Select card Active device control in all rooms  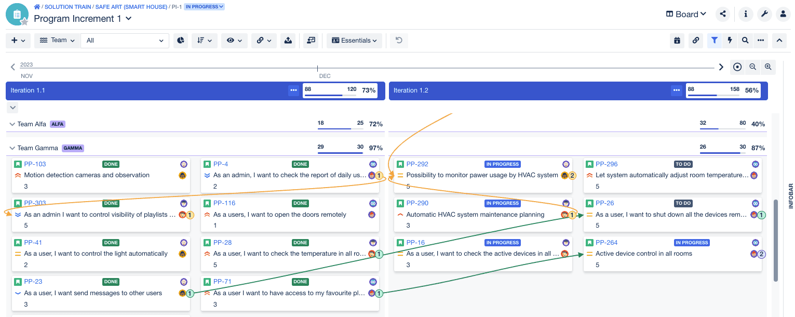672,254
